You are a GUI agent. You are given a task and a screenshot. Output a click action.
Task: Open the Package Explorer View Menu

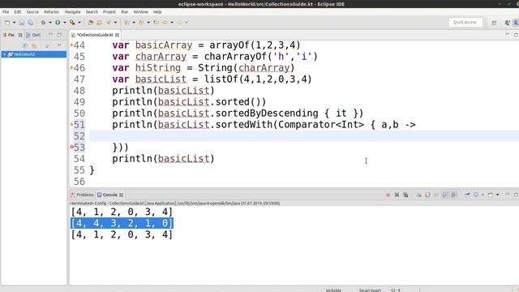pyautogui.click(x=59, y=45)
